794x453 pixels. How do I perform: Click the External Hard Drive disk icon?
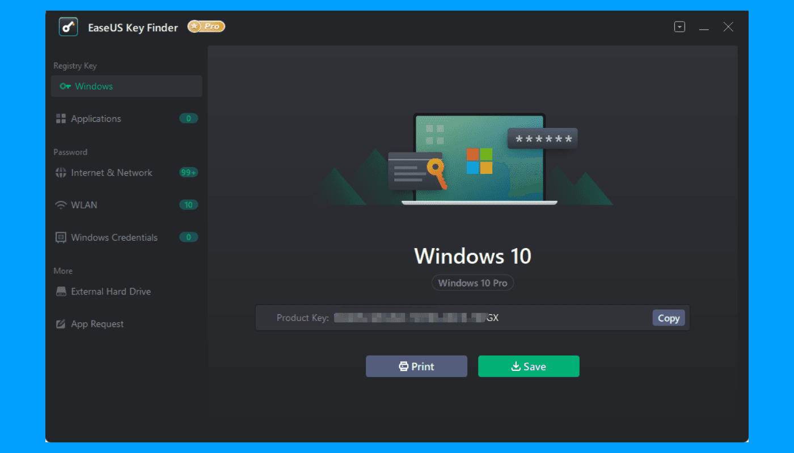coord(61,292)
